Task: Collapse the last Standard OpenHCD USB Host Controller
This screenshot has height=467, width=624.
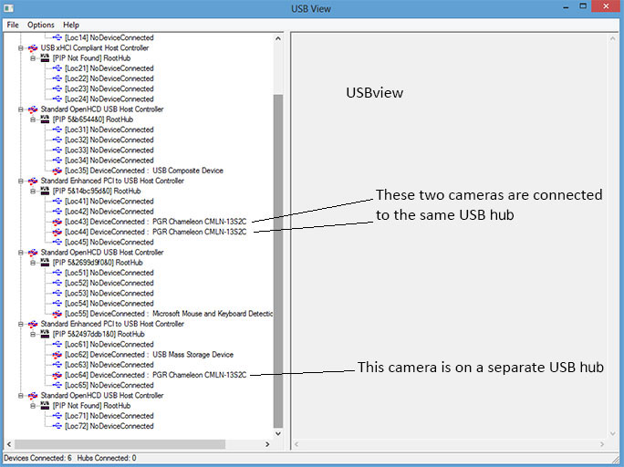Action: pos(20,396)
